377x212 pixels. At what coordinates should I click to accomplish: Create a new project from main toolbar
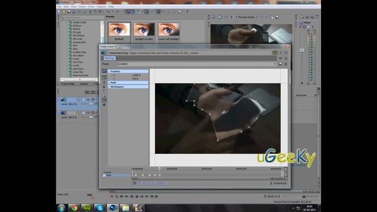pos(59,12)
